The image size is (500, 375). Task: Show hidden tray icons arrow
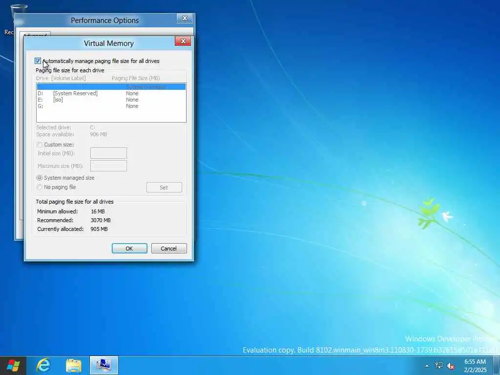(x=427, y=366)
